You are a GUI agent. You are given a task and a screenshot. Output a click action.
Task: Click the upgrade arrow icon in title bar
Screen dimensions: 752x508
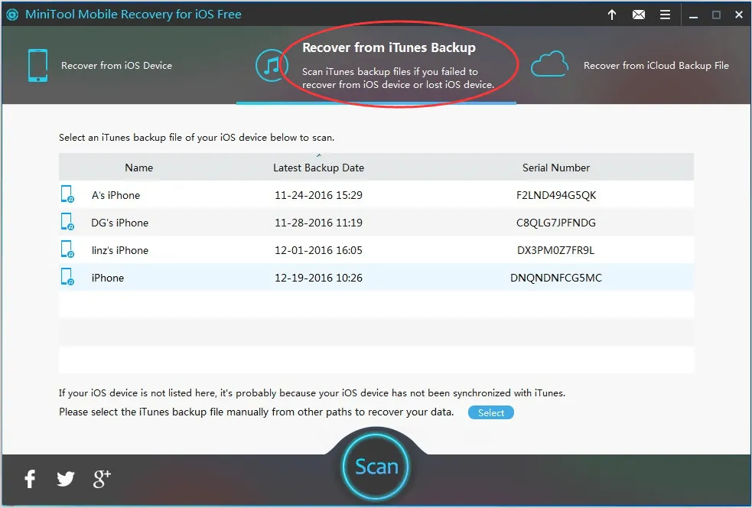[612, 15]
